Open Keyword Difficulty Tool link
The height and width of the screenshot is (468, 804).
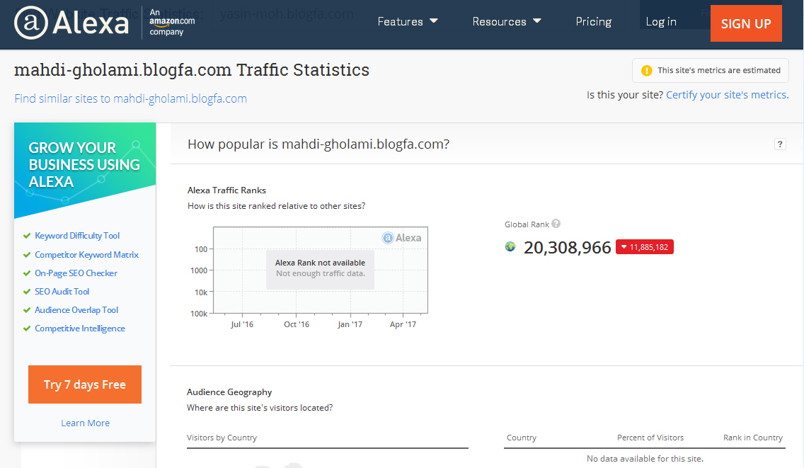(x=77, y=236)
